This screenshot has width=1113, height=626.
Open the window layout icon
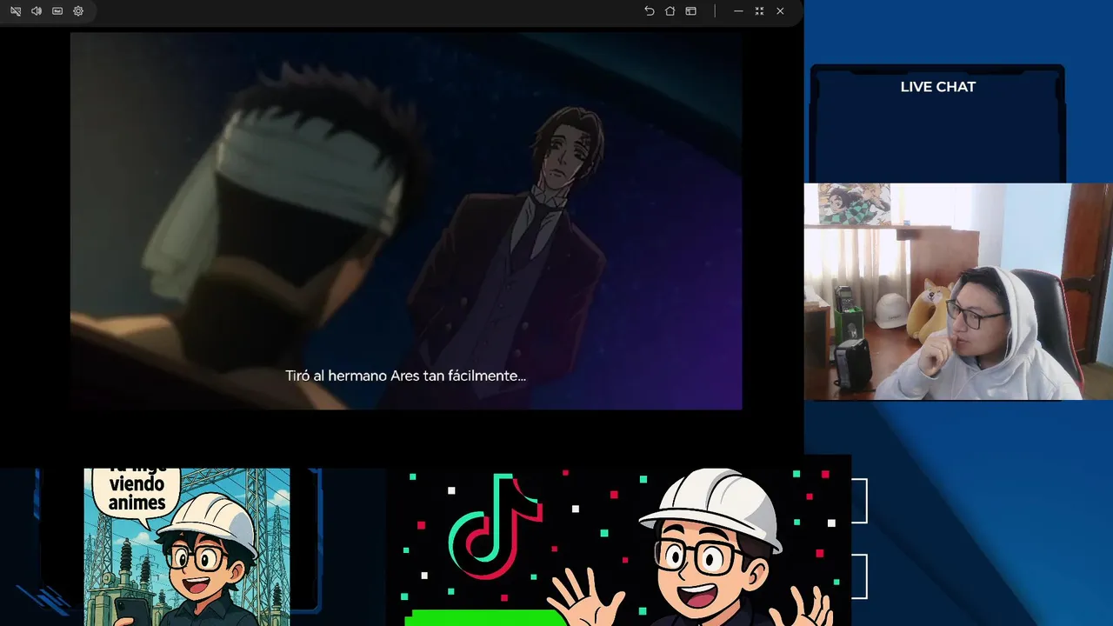coord(690,11)
